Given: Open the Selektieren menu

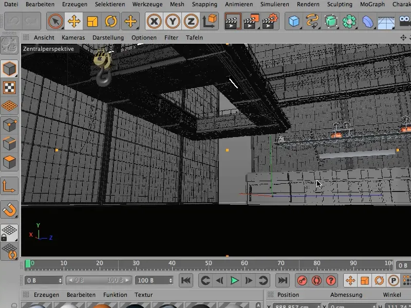Looking at the screenshot, I should click(x=110, y=4).
